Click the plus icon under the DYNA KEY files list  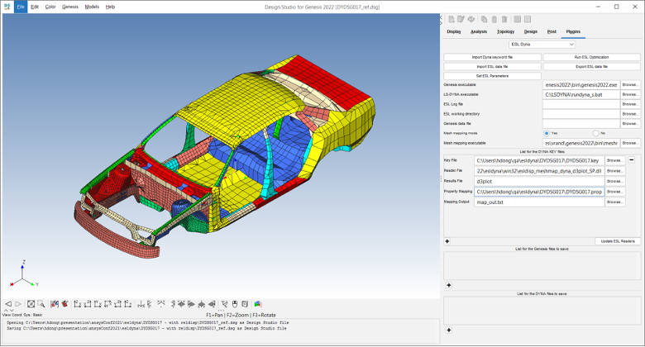click(x=447, y=241)
